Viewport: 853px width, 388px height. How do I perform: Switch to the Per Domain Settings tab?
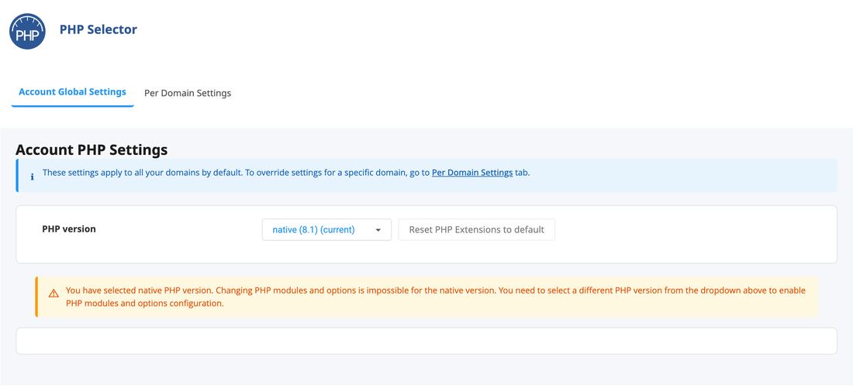188,93
